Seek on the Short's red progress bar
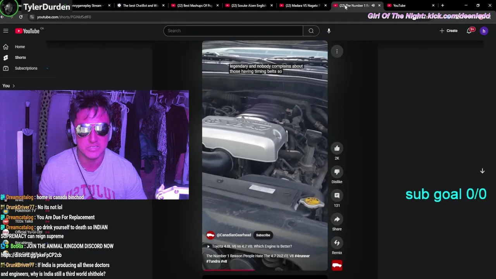This screenshot has height=279, width=496. point(265,270)
